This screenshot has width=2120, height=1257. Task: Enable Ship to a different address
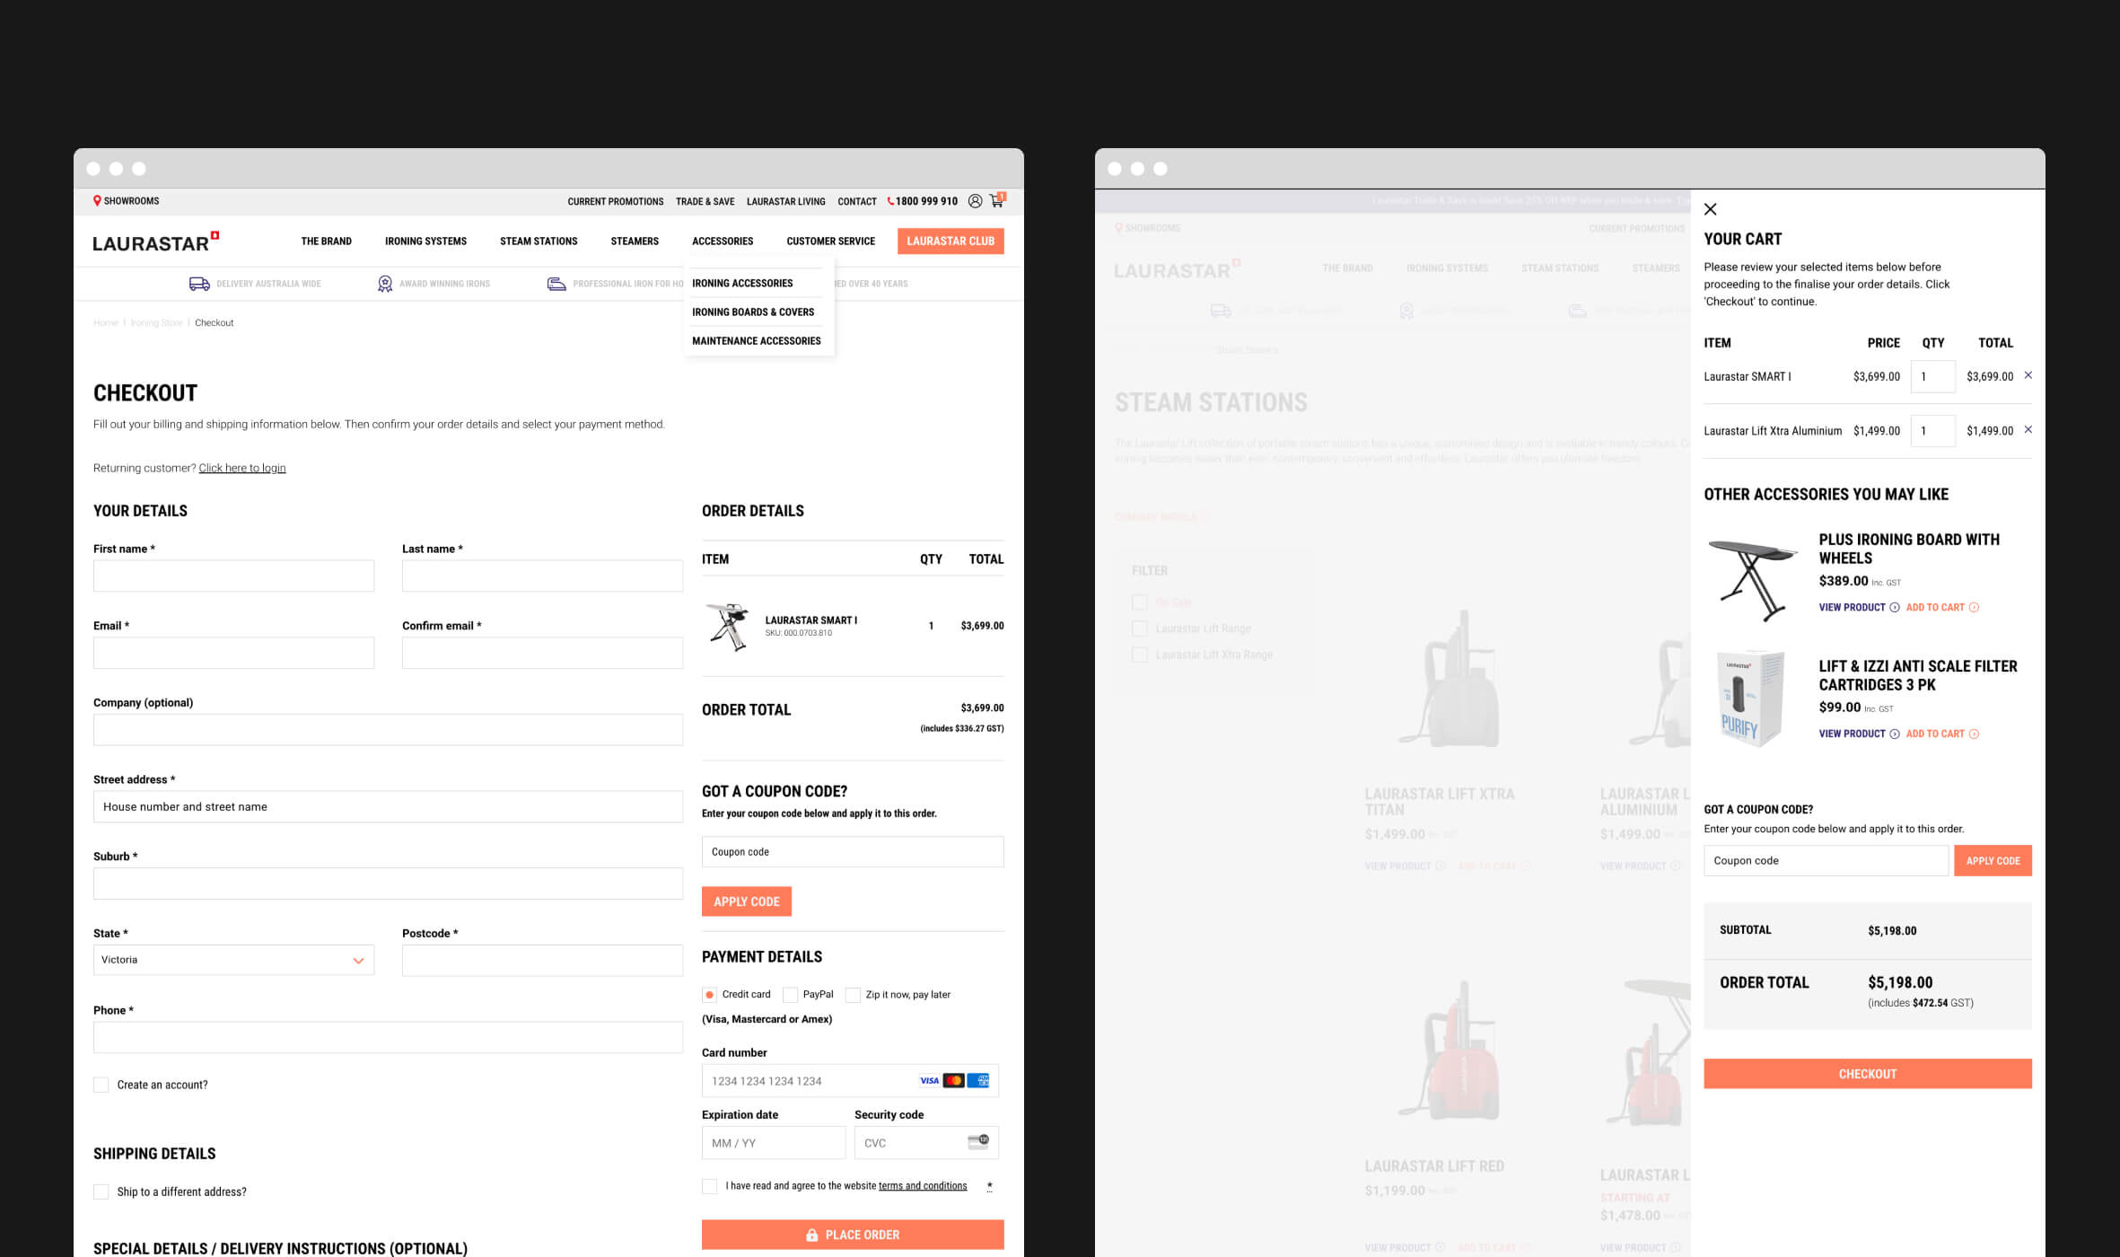click(101, 1191)
